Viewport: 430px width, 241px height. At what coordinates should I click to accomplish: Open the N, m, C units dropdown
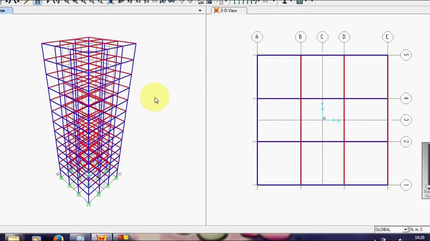(x=419, y=229)
